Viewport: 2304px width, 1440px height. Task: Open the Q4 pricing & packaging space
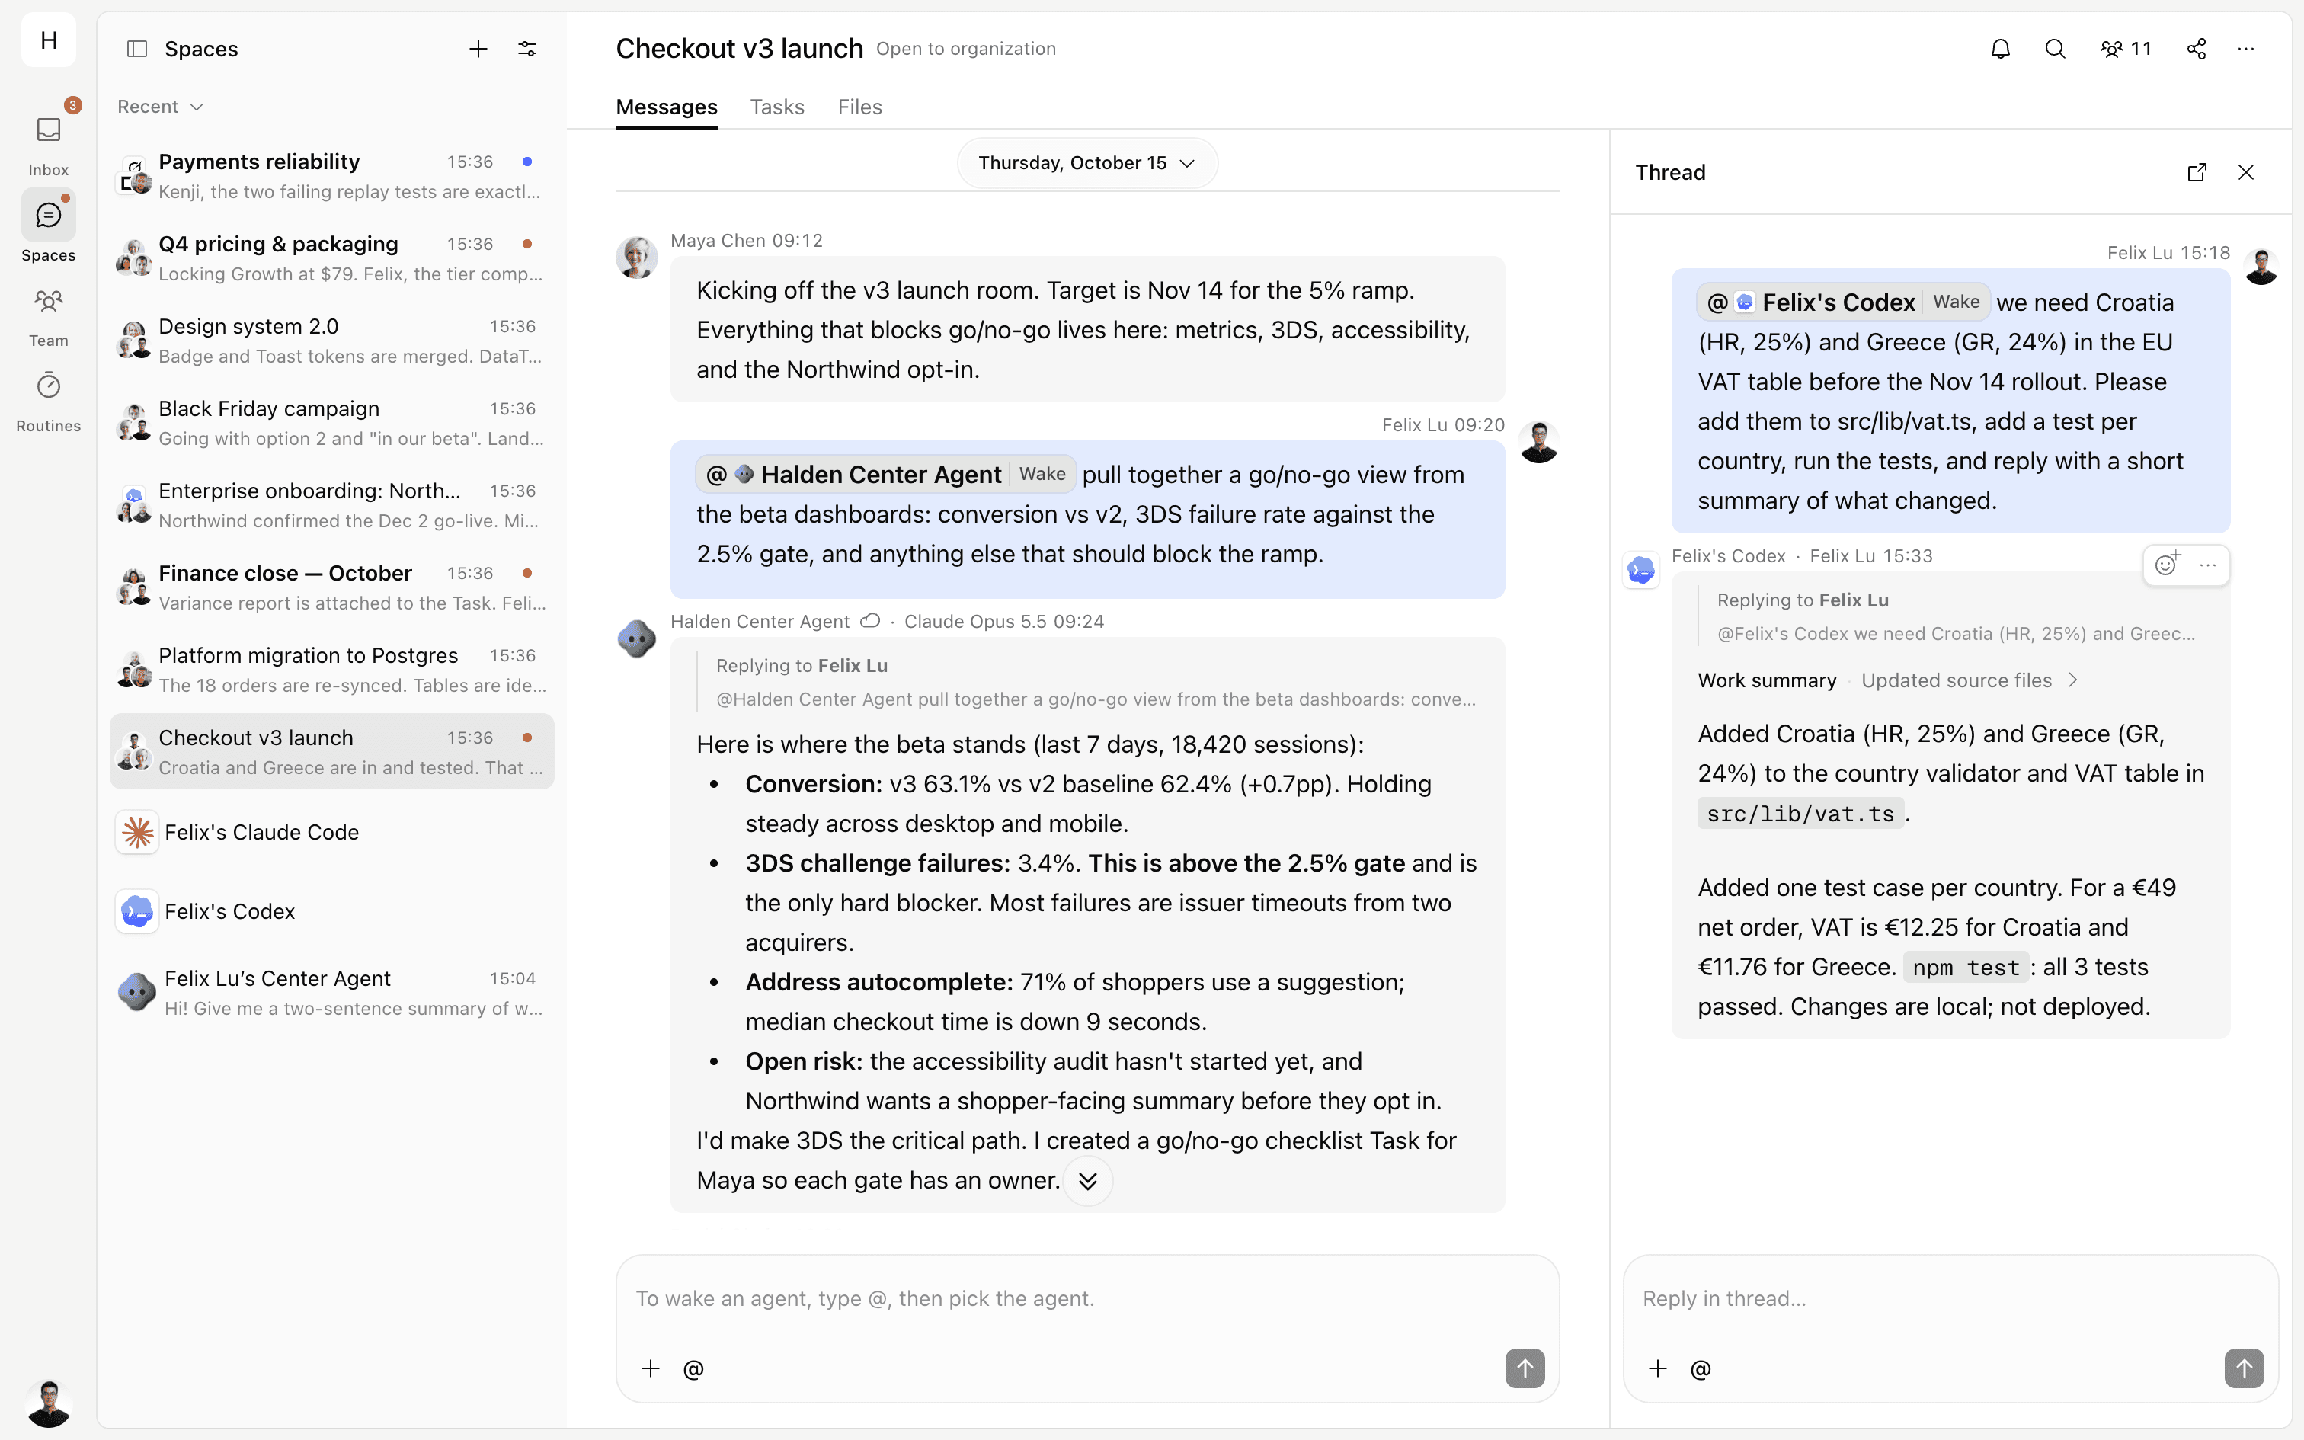pyautogui.click(x=331, y=258)
